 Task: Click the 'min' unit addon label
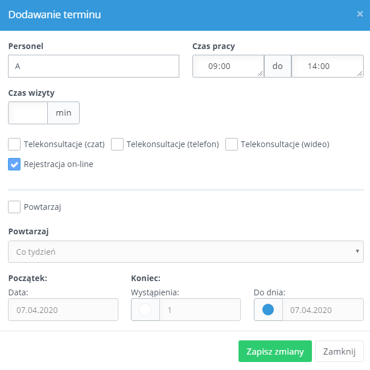click(64, 113)
